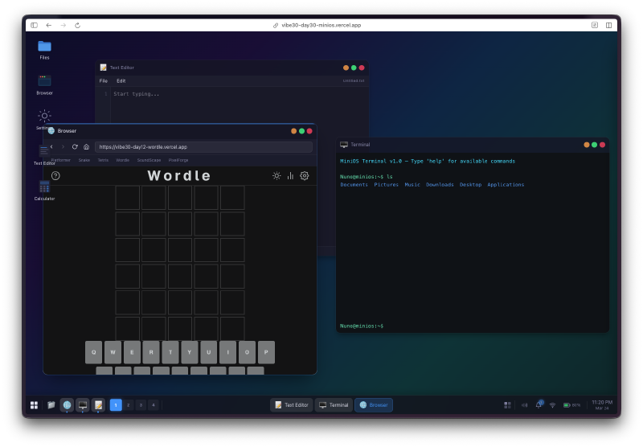Select Text Editor window button in taskbar
The image size is (643, 447).
[292, 405]
